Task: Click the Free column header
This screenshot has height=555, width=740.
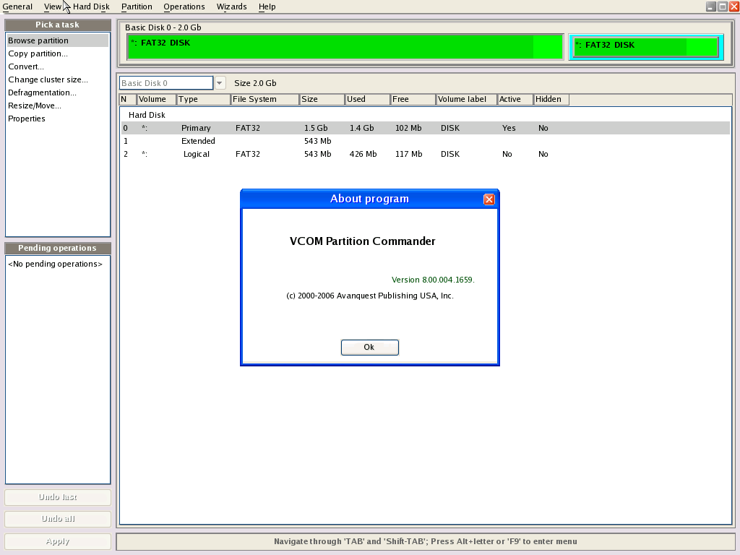Action: pos(413,99)
